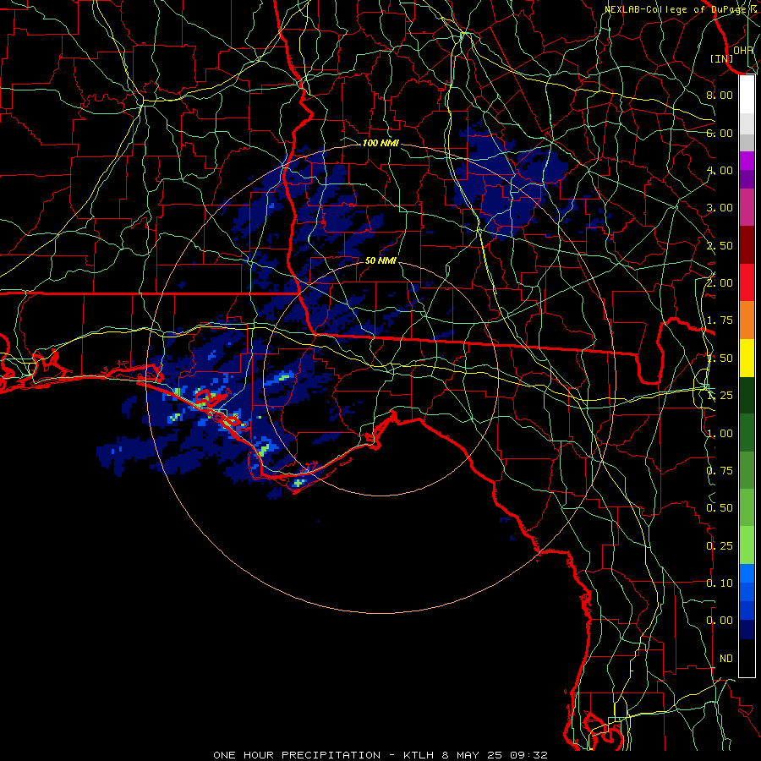Click the 100 NMI range ring label

[x=380, y=143]
